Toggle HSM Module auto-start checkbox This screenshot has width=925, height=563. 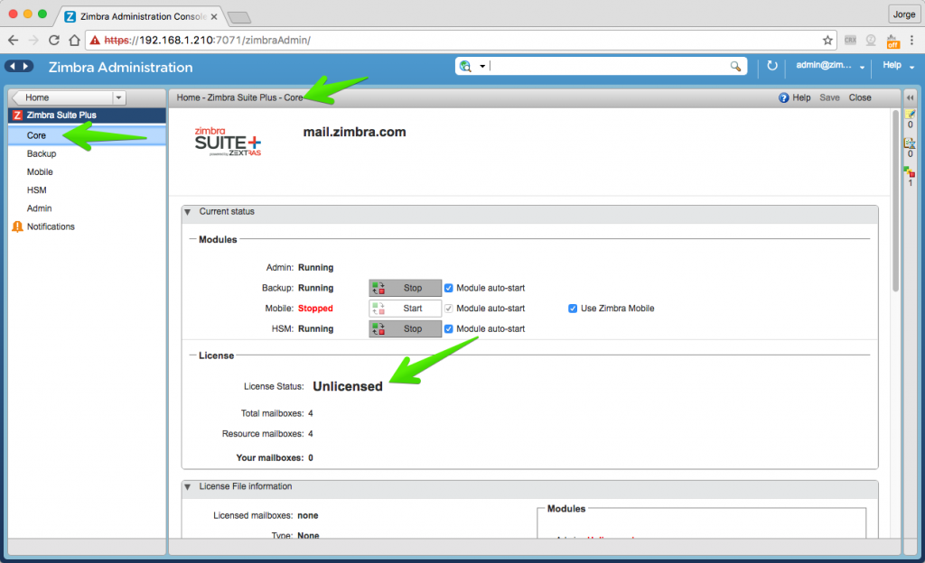tap(448, 329)
